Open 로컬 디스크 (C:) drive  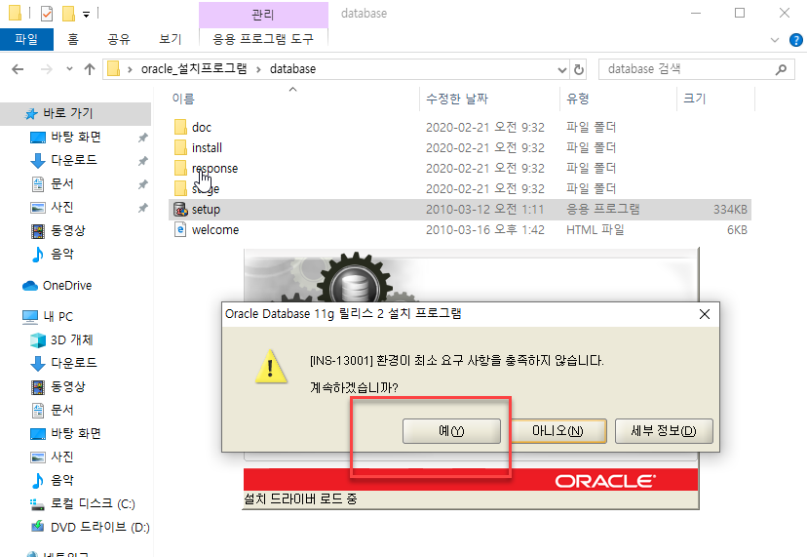93,504
